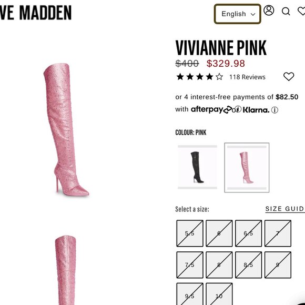Choose size 6.5 option
The width and height of the screenshot is (305, 305).
(x=248, y=233)
